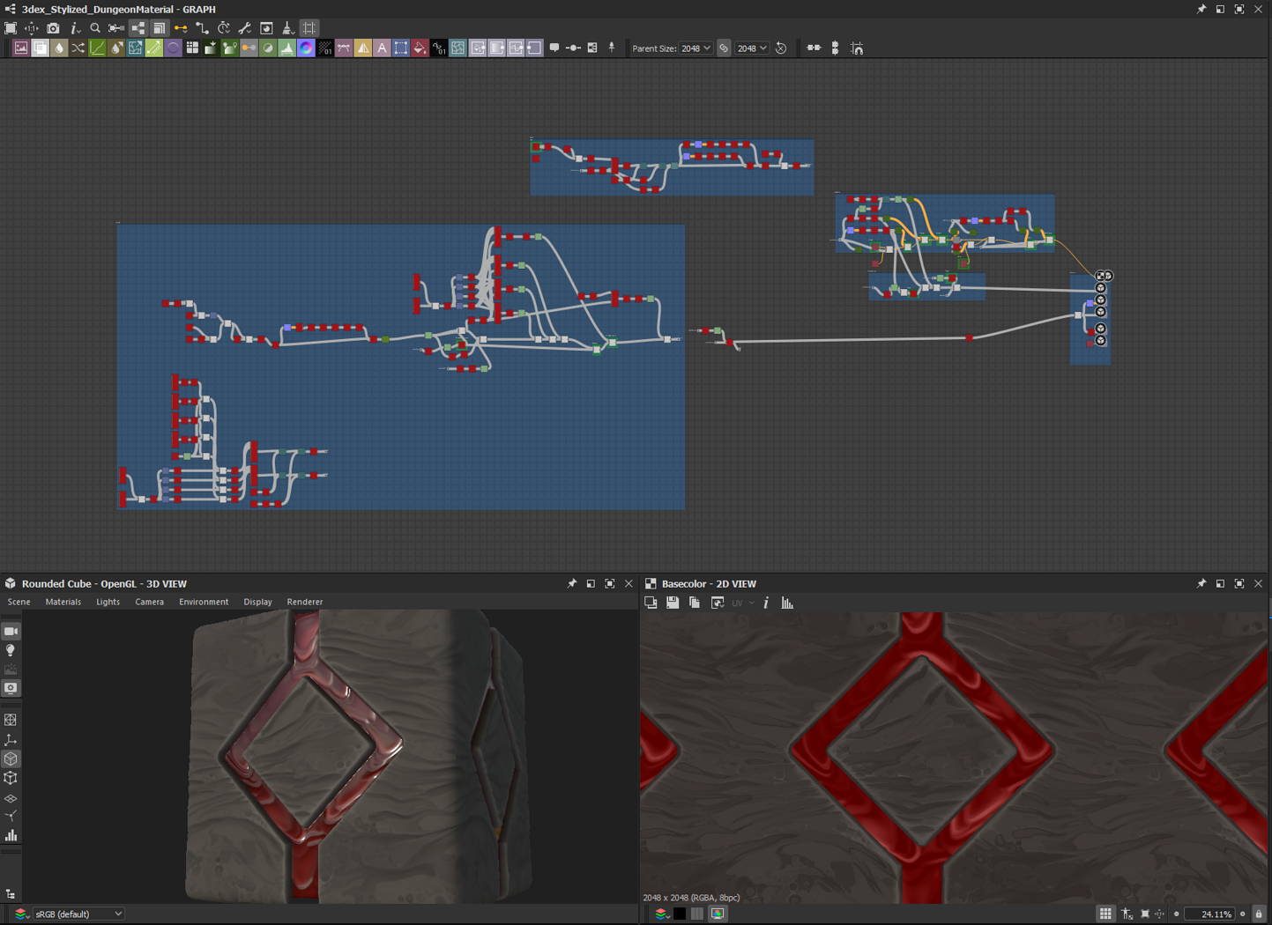Open the Materials menu in 3D view
Image resolution: width=1272 pixels, height=925 pixels.
click(x=63, y=602)
